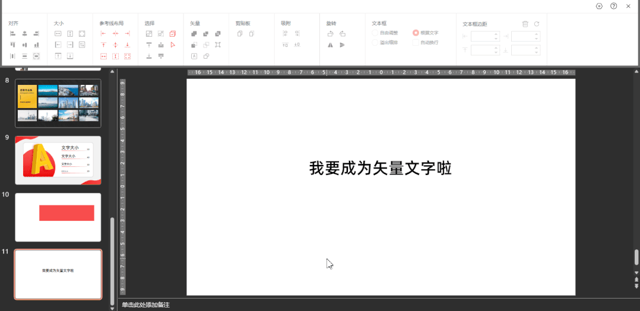The height and width of the screenshot is (311, 640).
Task: Click the rotate left icon
Action: coord(331,33)
